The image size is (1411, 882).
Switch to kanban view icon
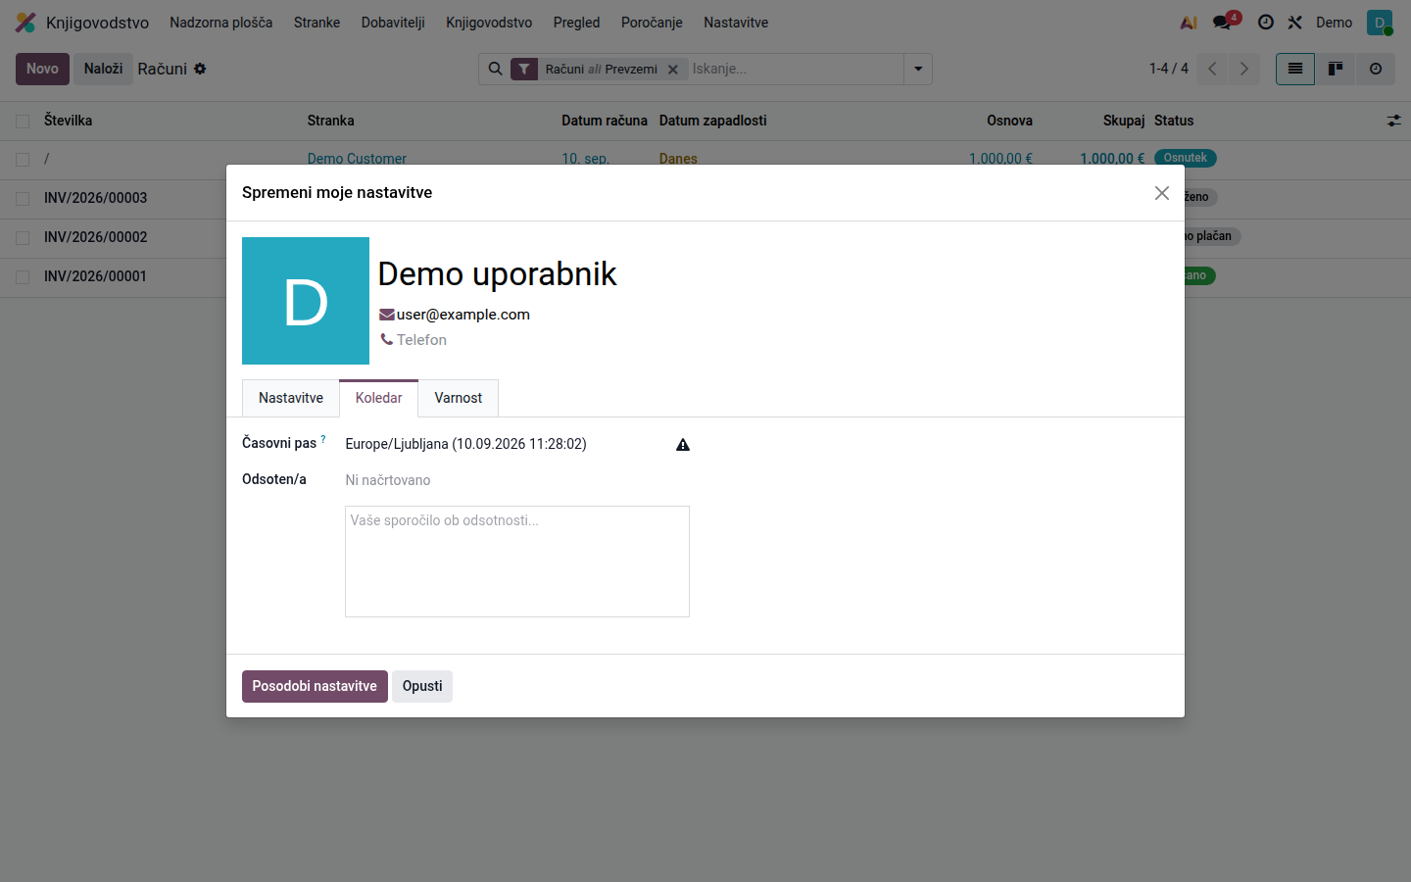(x=1336, y=69)
